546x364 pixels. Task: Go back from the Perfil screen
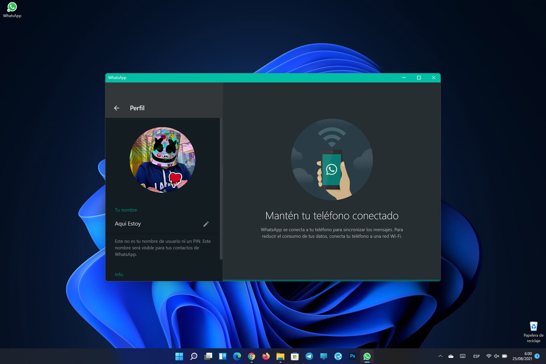[x=116, y=108]
